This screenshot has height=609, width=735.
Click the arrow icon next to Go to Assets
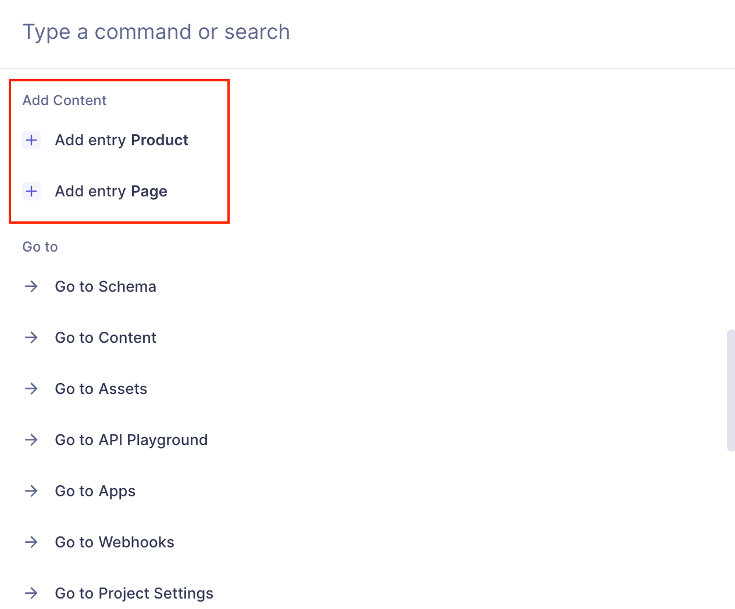coord(31,389)
